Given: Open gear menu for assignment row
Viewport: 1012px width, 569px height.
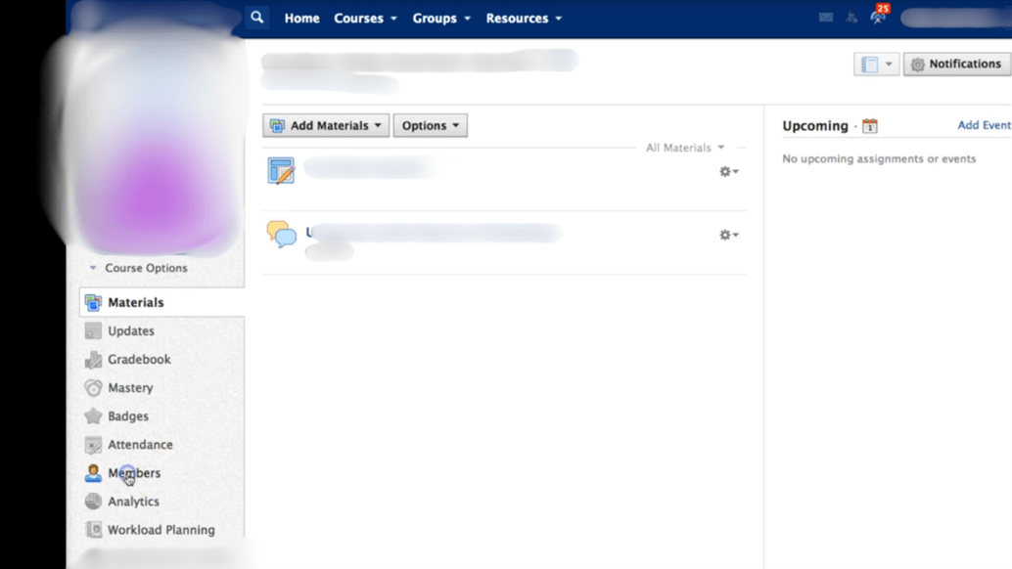Looking at the screenshot, I should point(729,171).
